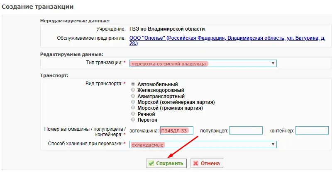Expand the Способ хранения при перевозке dropdown
This screenshot has height=173, width=332.
[203, 144]
